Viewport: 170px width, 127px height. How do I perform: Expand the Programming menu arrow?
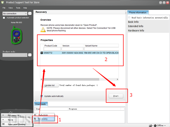point(3,115)
